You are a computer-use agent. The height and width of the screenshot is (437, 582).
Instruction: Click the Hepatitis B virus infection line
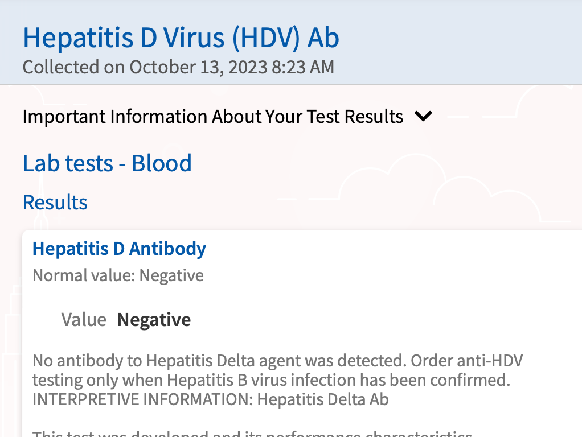(x=271, y=380)
